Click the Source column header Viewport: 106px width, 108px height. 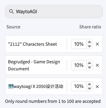pos(13,27)
